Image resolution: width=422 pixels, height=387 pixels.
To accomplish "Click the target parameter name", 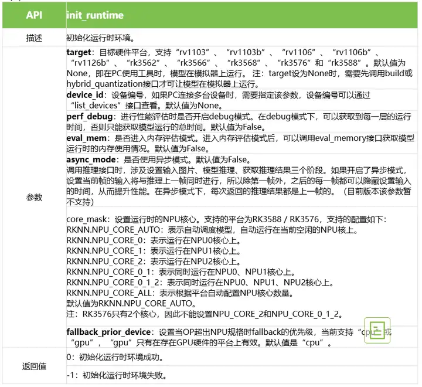I will [79, 52].
